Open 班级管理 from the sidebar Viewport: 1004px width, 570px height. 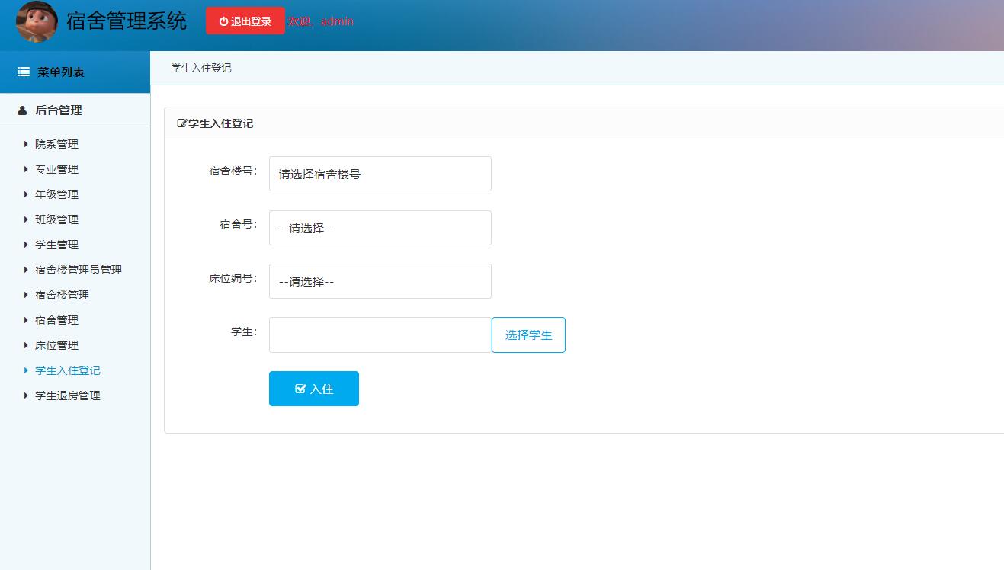coord(55,219)
